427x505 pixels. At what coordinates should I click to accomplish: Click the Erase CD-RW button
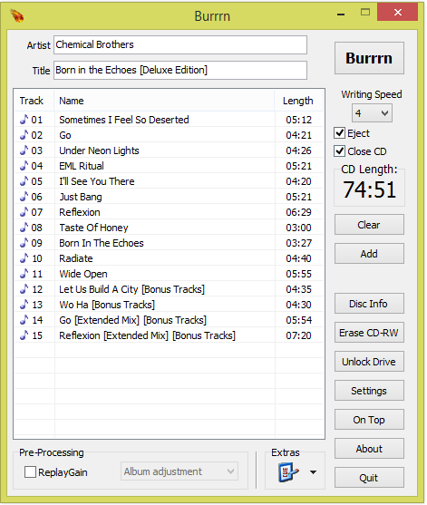point(369,333)
